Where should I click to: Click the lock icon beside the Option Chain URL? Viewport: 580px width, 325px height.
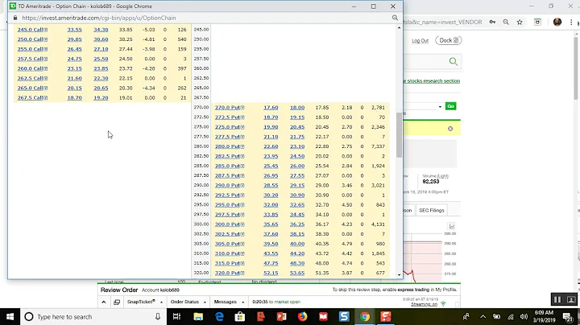(x=15, y=18)
